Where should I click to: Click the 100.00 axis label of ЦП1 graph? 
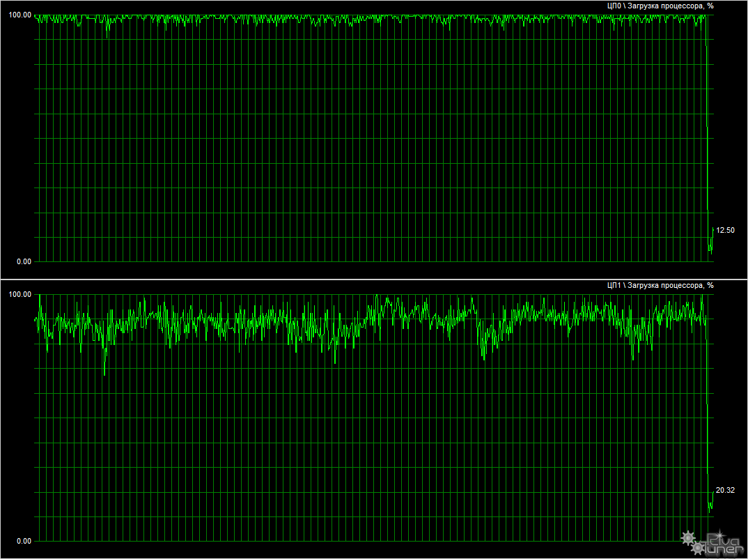20,295
